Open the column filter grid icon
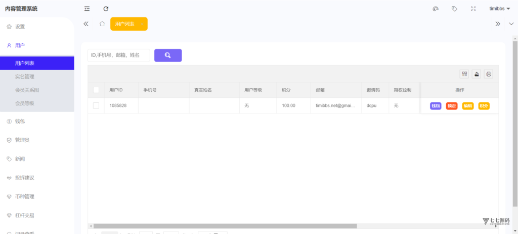 [464, 74]
